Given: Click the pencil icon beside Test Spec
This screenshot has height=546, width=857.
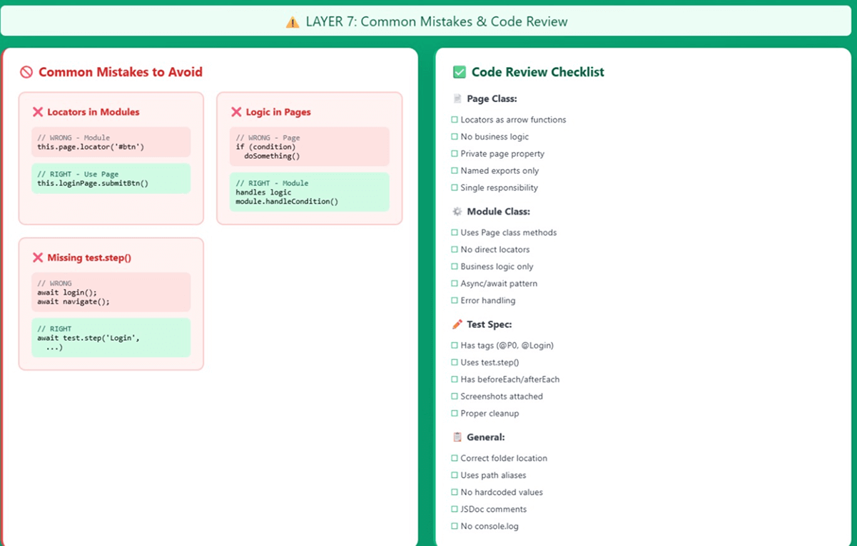Looking at the screenshot, I should [x=457, y=324].
